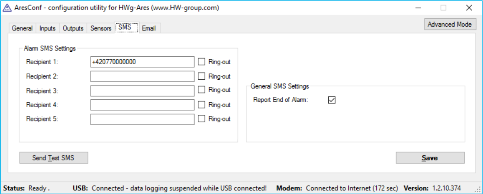This screenshot has height=194, width=483.
Task: Enable Ring-out for Recipient 1
Action: (202, 62)
